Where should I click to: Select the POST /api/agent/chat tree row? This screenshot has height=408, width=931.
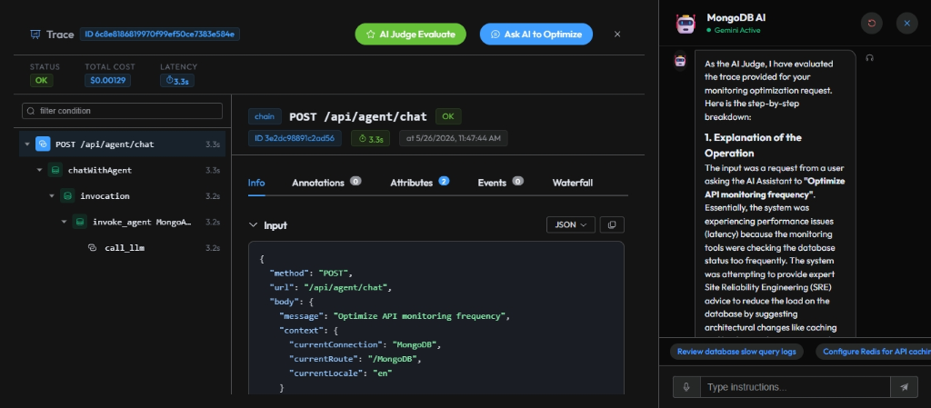(x=123, y=144)
